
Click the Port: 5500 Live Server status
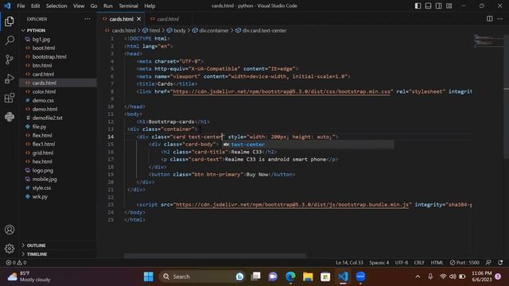click(464, 263)
